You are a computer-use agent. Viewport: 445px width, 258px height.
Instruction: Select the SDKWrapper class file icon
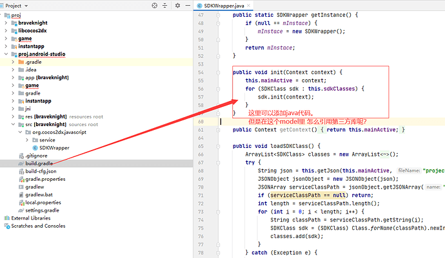click(x=35, y=148)
